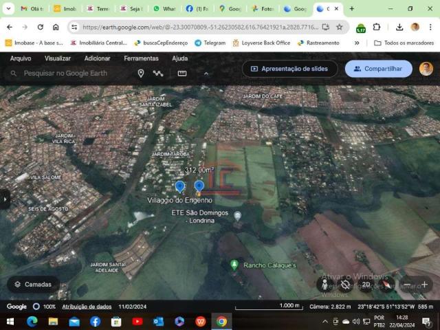
Task: Click the install app icon in address bar
Action: [x=325, y=27]
